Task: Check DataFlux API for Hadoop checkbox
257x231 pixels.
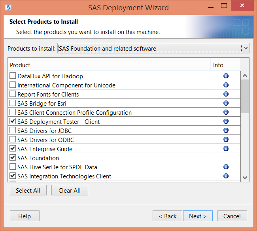Action: (x=13, y=76)
